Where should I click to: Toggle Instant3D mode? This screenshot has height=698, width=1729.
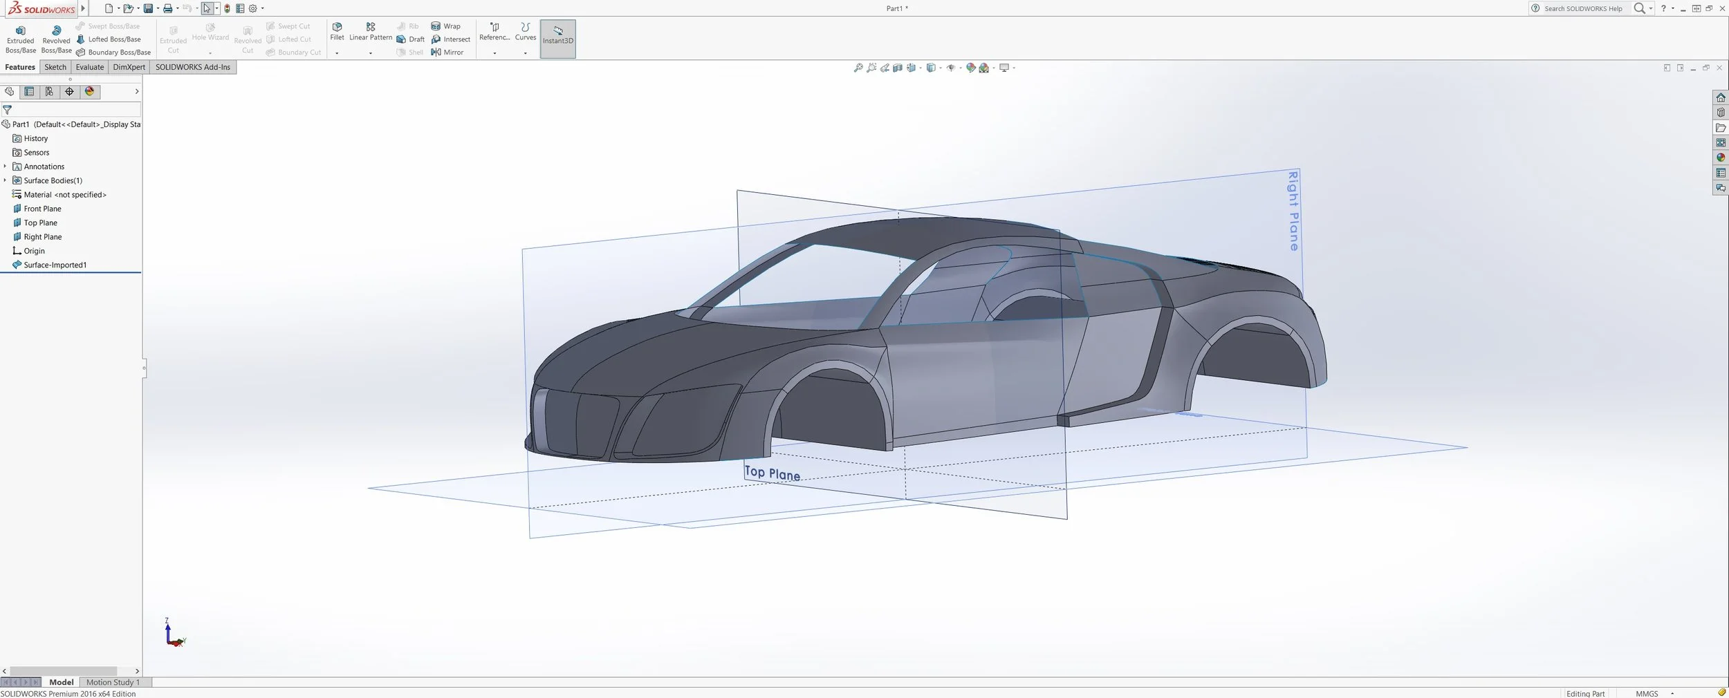point(558,39)
